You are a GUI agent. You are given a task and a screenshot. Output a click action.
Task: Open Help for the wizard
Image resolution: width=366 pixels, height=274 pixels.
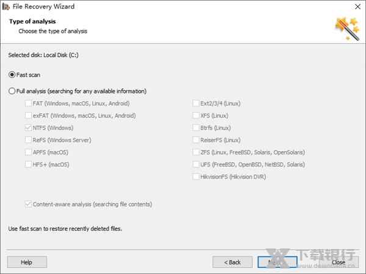(27, 262)
